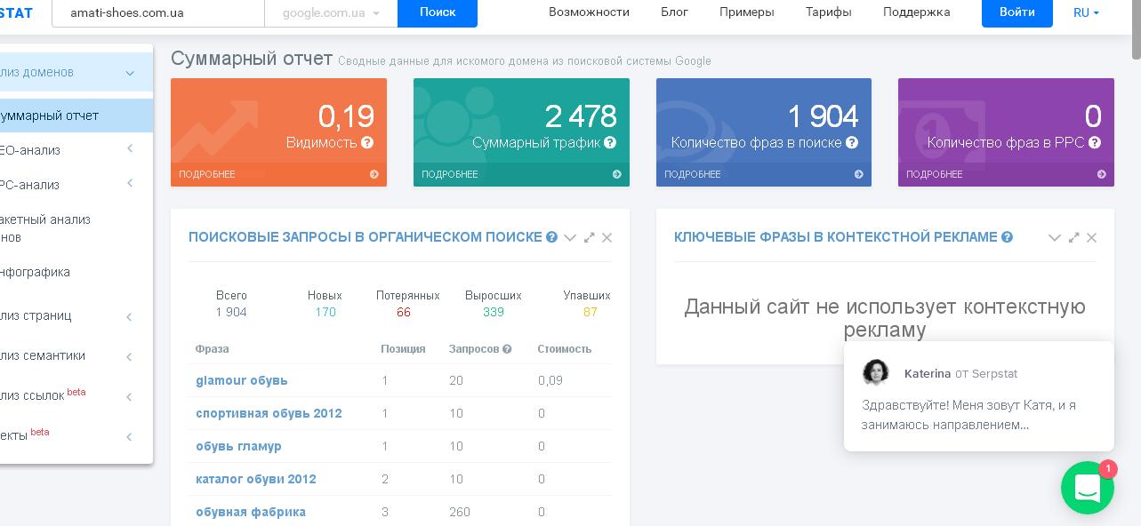Expand the PPC-анализ sidebar item
Viewport: 1141px width, 526px height.
130,183
